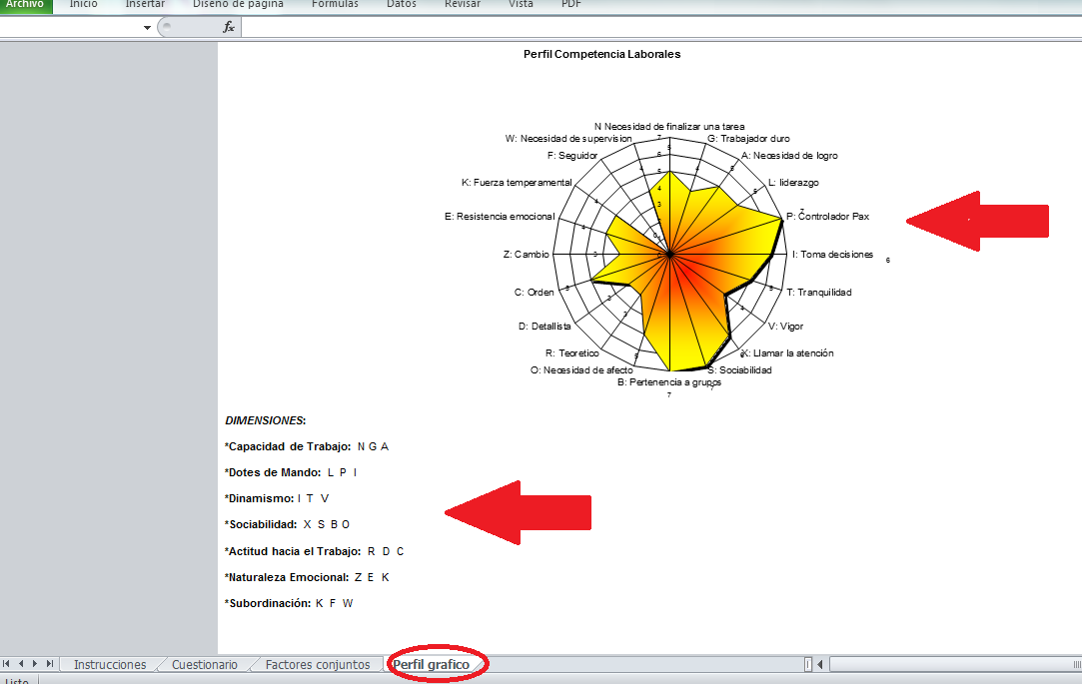Select the Factores conjuntos sheet tab
This screenshot has height=684, width=1082.
click(x=317, y=664)
